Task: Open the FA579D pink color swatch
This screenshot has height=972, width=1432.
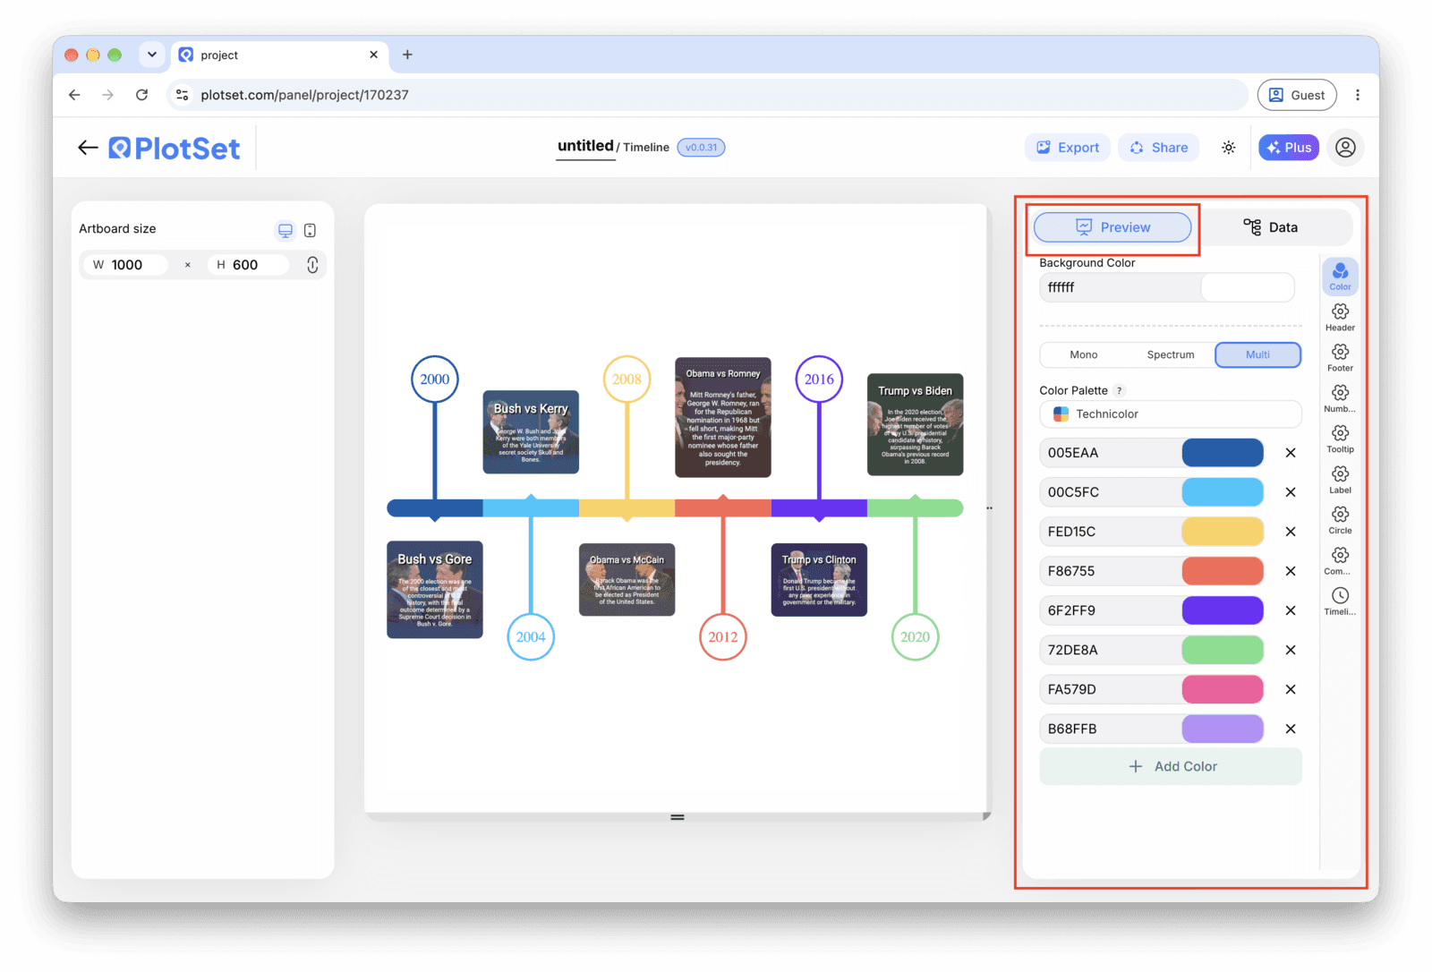Action: 1223,689
